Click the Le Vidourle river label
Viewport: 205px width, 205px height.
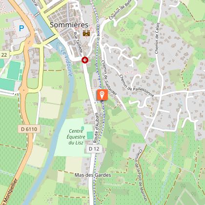[67, 63]
